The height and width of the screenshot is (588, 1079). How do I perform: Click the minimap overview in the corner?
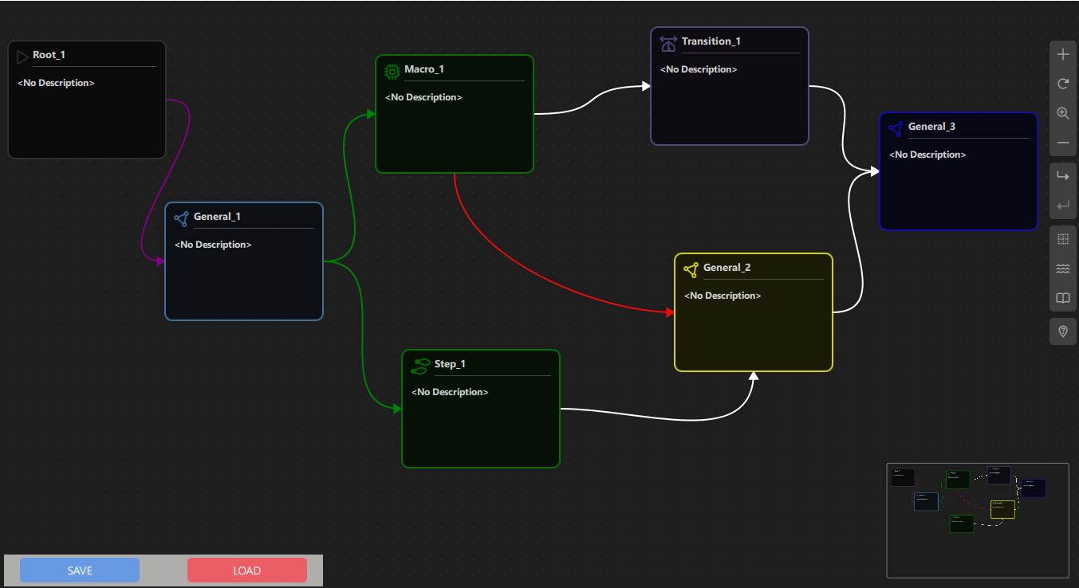977,519
